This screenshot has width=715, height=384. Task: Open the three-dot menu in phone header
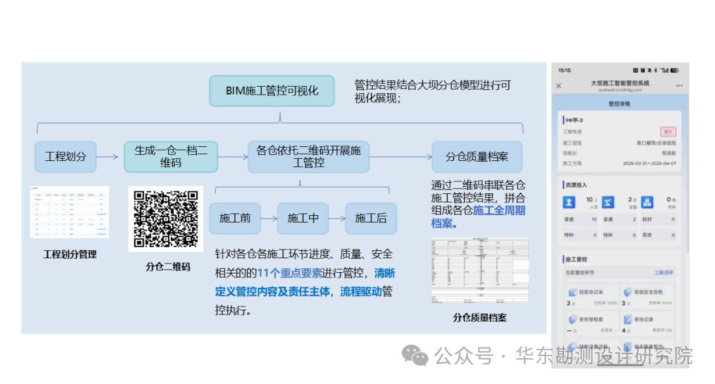[x=679, y=86]
